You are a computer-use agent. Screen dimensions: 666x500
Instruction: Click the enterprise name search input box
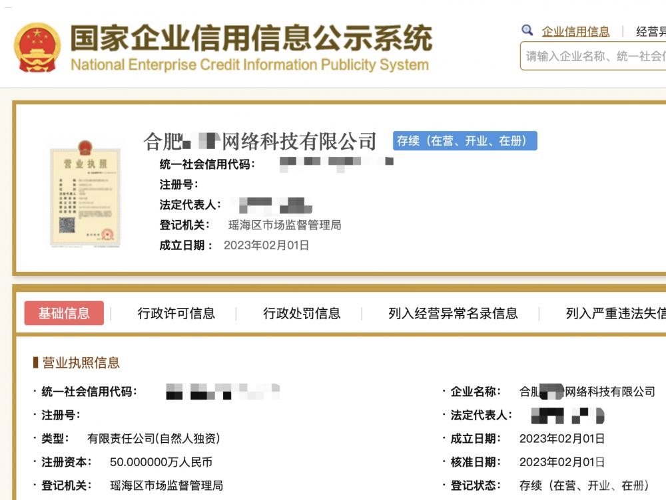pos(594,57)
